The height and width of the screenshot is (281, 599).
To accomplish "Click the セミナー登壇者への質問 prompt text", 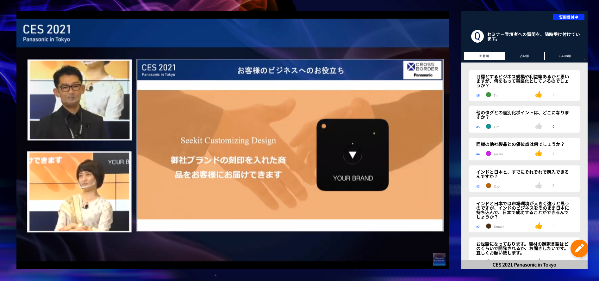I will pyautogui.click(x=533, y=36).
